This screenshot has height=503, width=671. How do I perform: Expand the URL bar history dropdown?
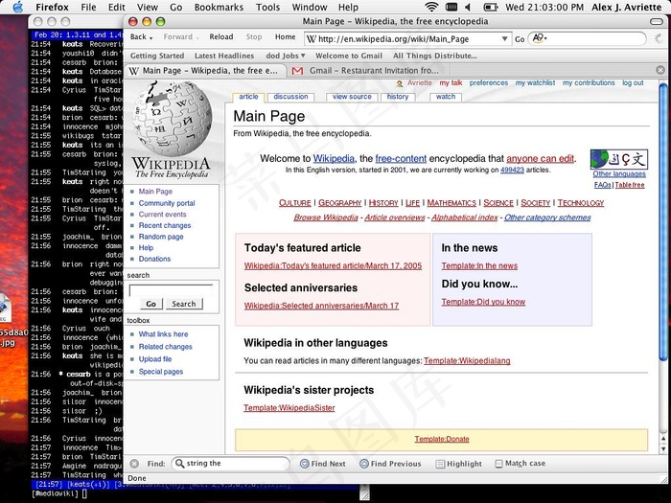[505, 39]
